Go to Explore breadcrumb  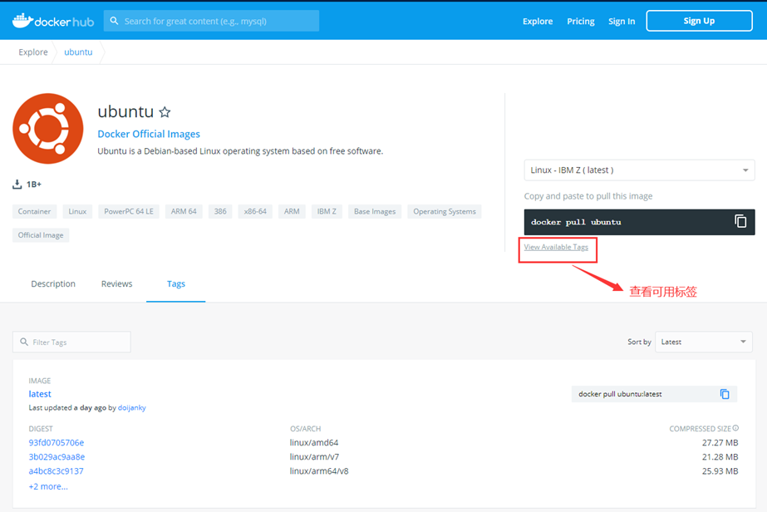(33, 52)
